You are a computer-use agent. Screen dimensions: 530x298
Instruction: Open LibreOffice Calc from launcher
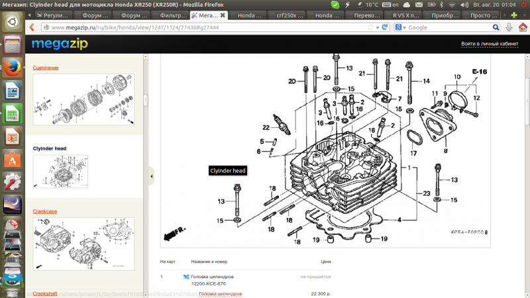click(x=12, y=113)
